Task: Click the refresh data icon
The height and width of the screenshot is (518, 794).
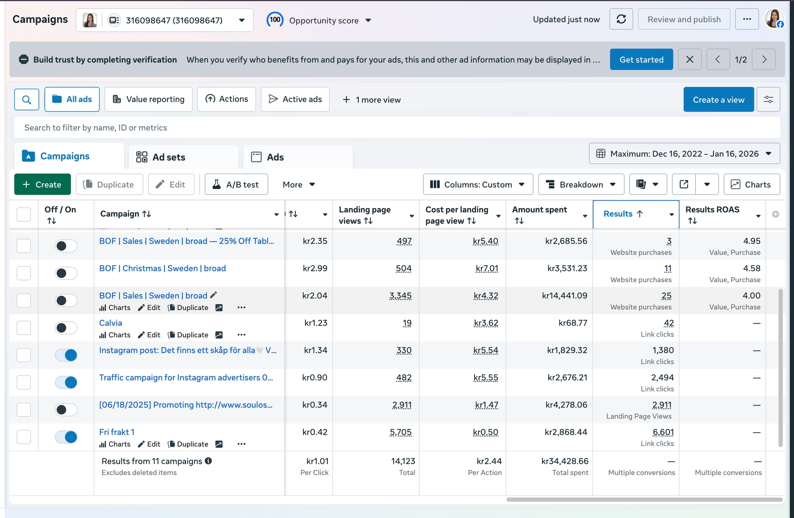Action: click(621, 19)
